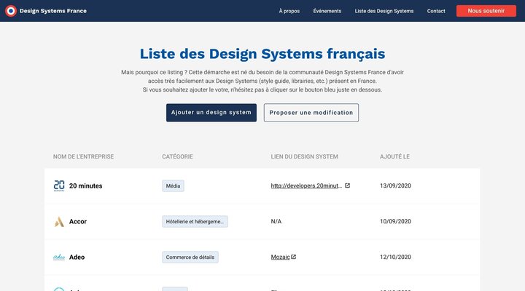
Task: Open the developers.20minutes link
Action: [x=306, y=186]
